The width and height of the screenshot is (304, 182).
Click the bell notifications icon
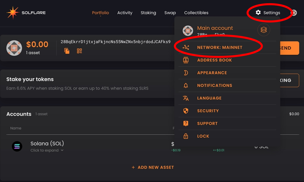click(x=186, y=85)
